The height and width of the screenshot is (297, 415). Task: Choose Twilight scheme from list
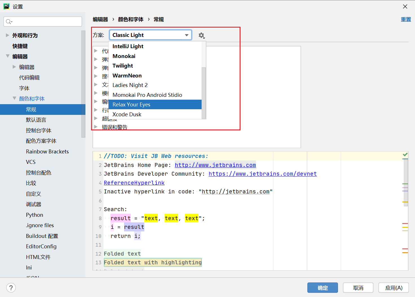coord(155,66)
